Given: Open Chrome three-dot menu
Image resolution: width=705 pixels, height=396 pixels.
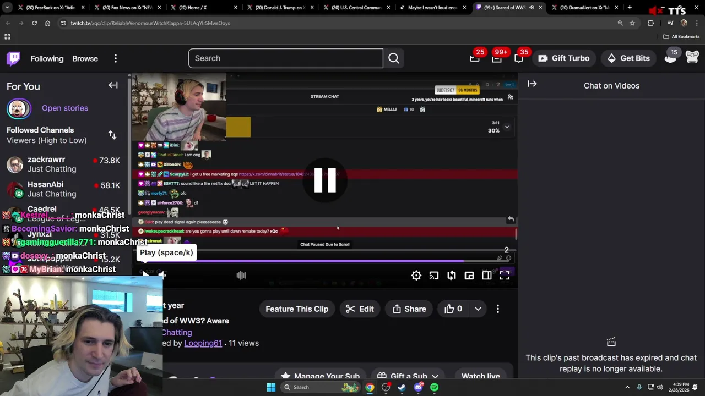Looking at the screenshot, I should [696, 23].
